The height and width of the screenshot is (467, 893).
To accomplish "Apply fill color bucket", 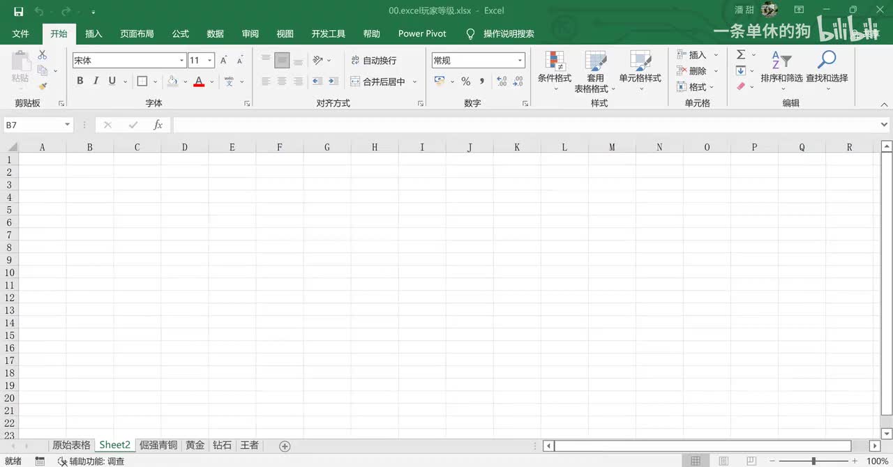I will 172,81.
